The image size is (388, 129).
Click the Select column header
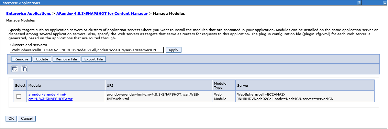[x=20, y=86]
